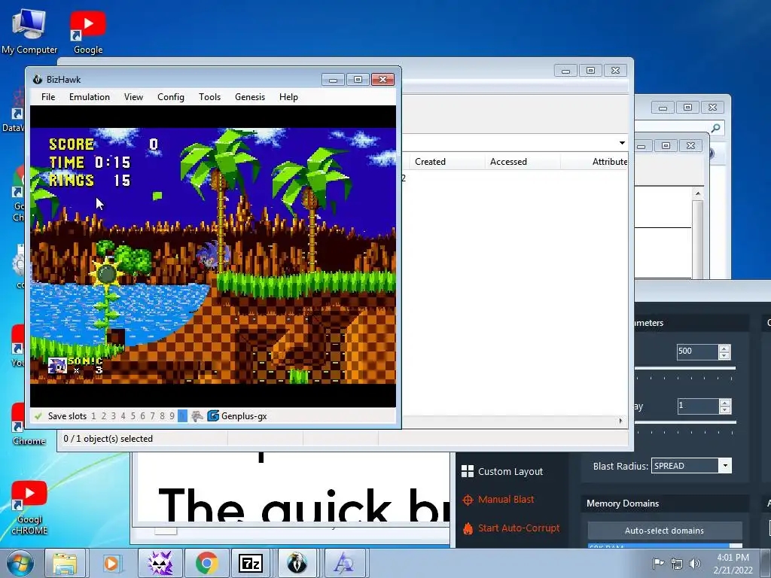Screen dimensions: 771x578
Task: Open the font viewer taskbar icon
Action: 343,563
